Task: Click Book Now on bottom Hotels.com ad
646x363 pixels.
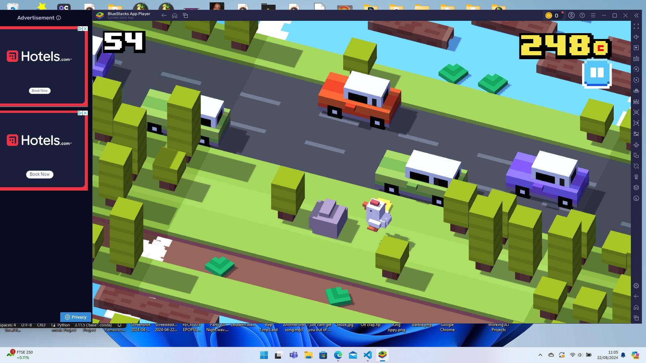Action: click(40, 174)
